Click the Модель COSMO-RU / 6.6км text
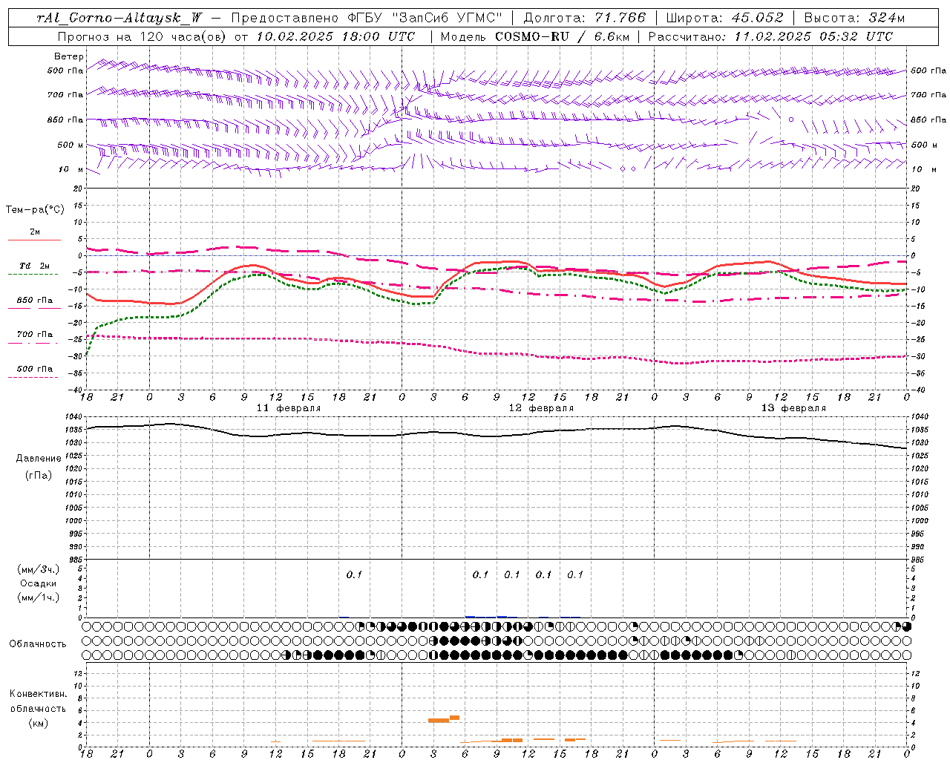The image size is (950, 760). click(534, 36)
